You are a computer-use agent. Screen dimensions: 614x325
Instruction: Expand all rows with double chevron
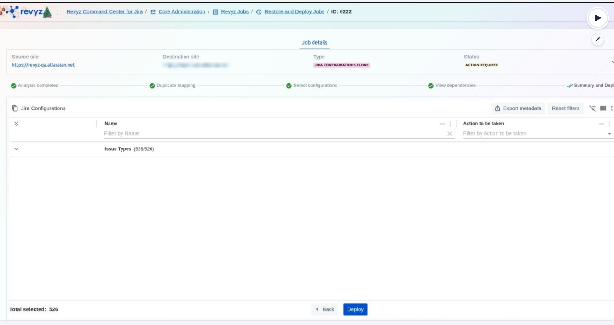click(x=17, y=124)
